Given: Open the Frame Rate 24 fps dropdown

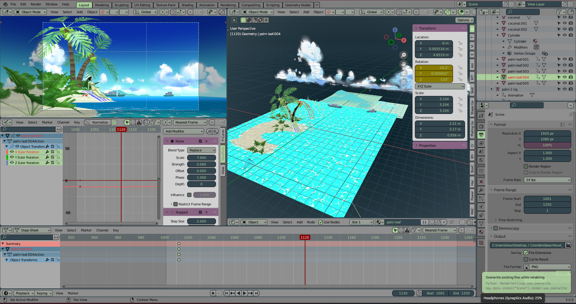Looking at the screenshot, I should click(x=547, y=180).
